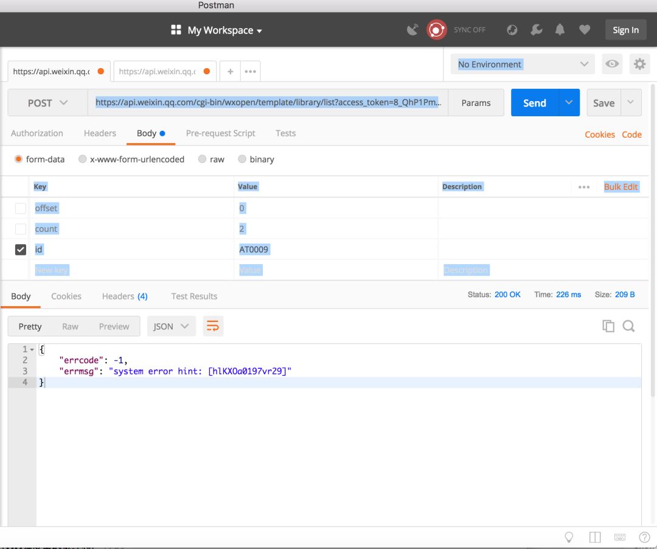
Task: Switch to second api.weixin request tab
Action: pos(165,71)
